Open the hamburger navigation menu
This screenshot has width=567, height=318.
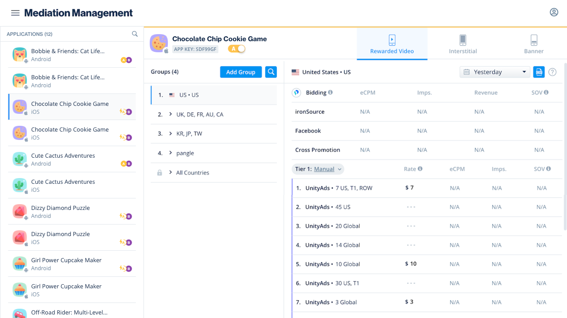pos(15,13)
